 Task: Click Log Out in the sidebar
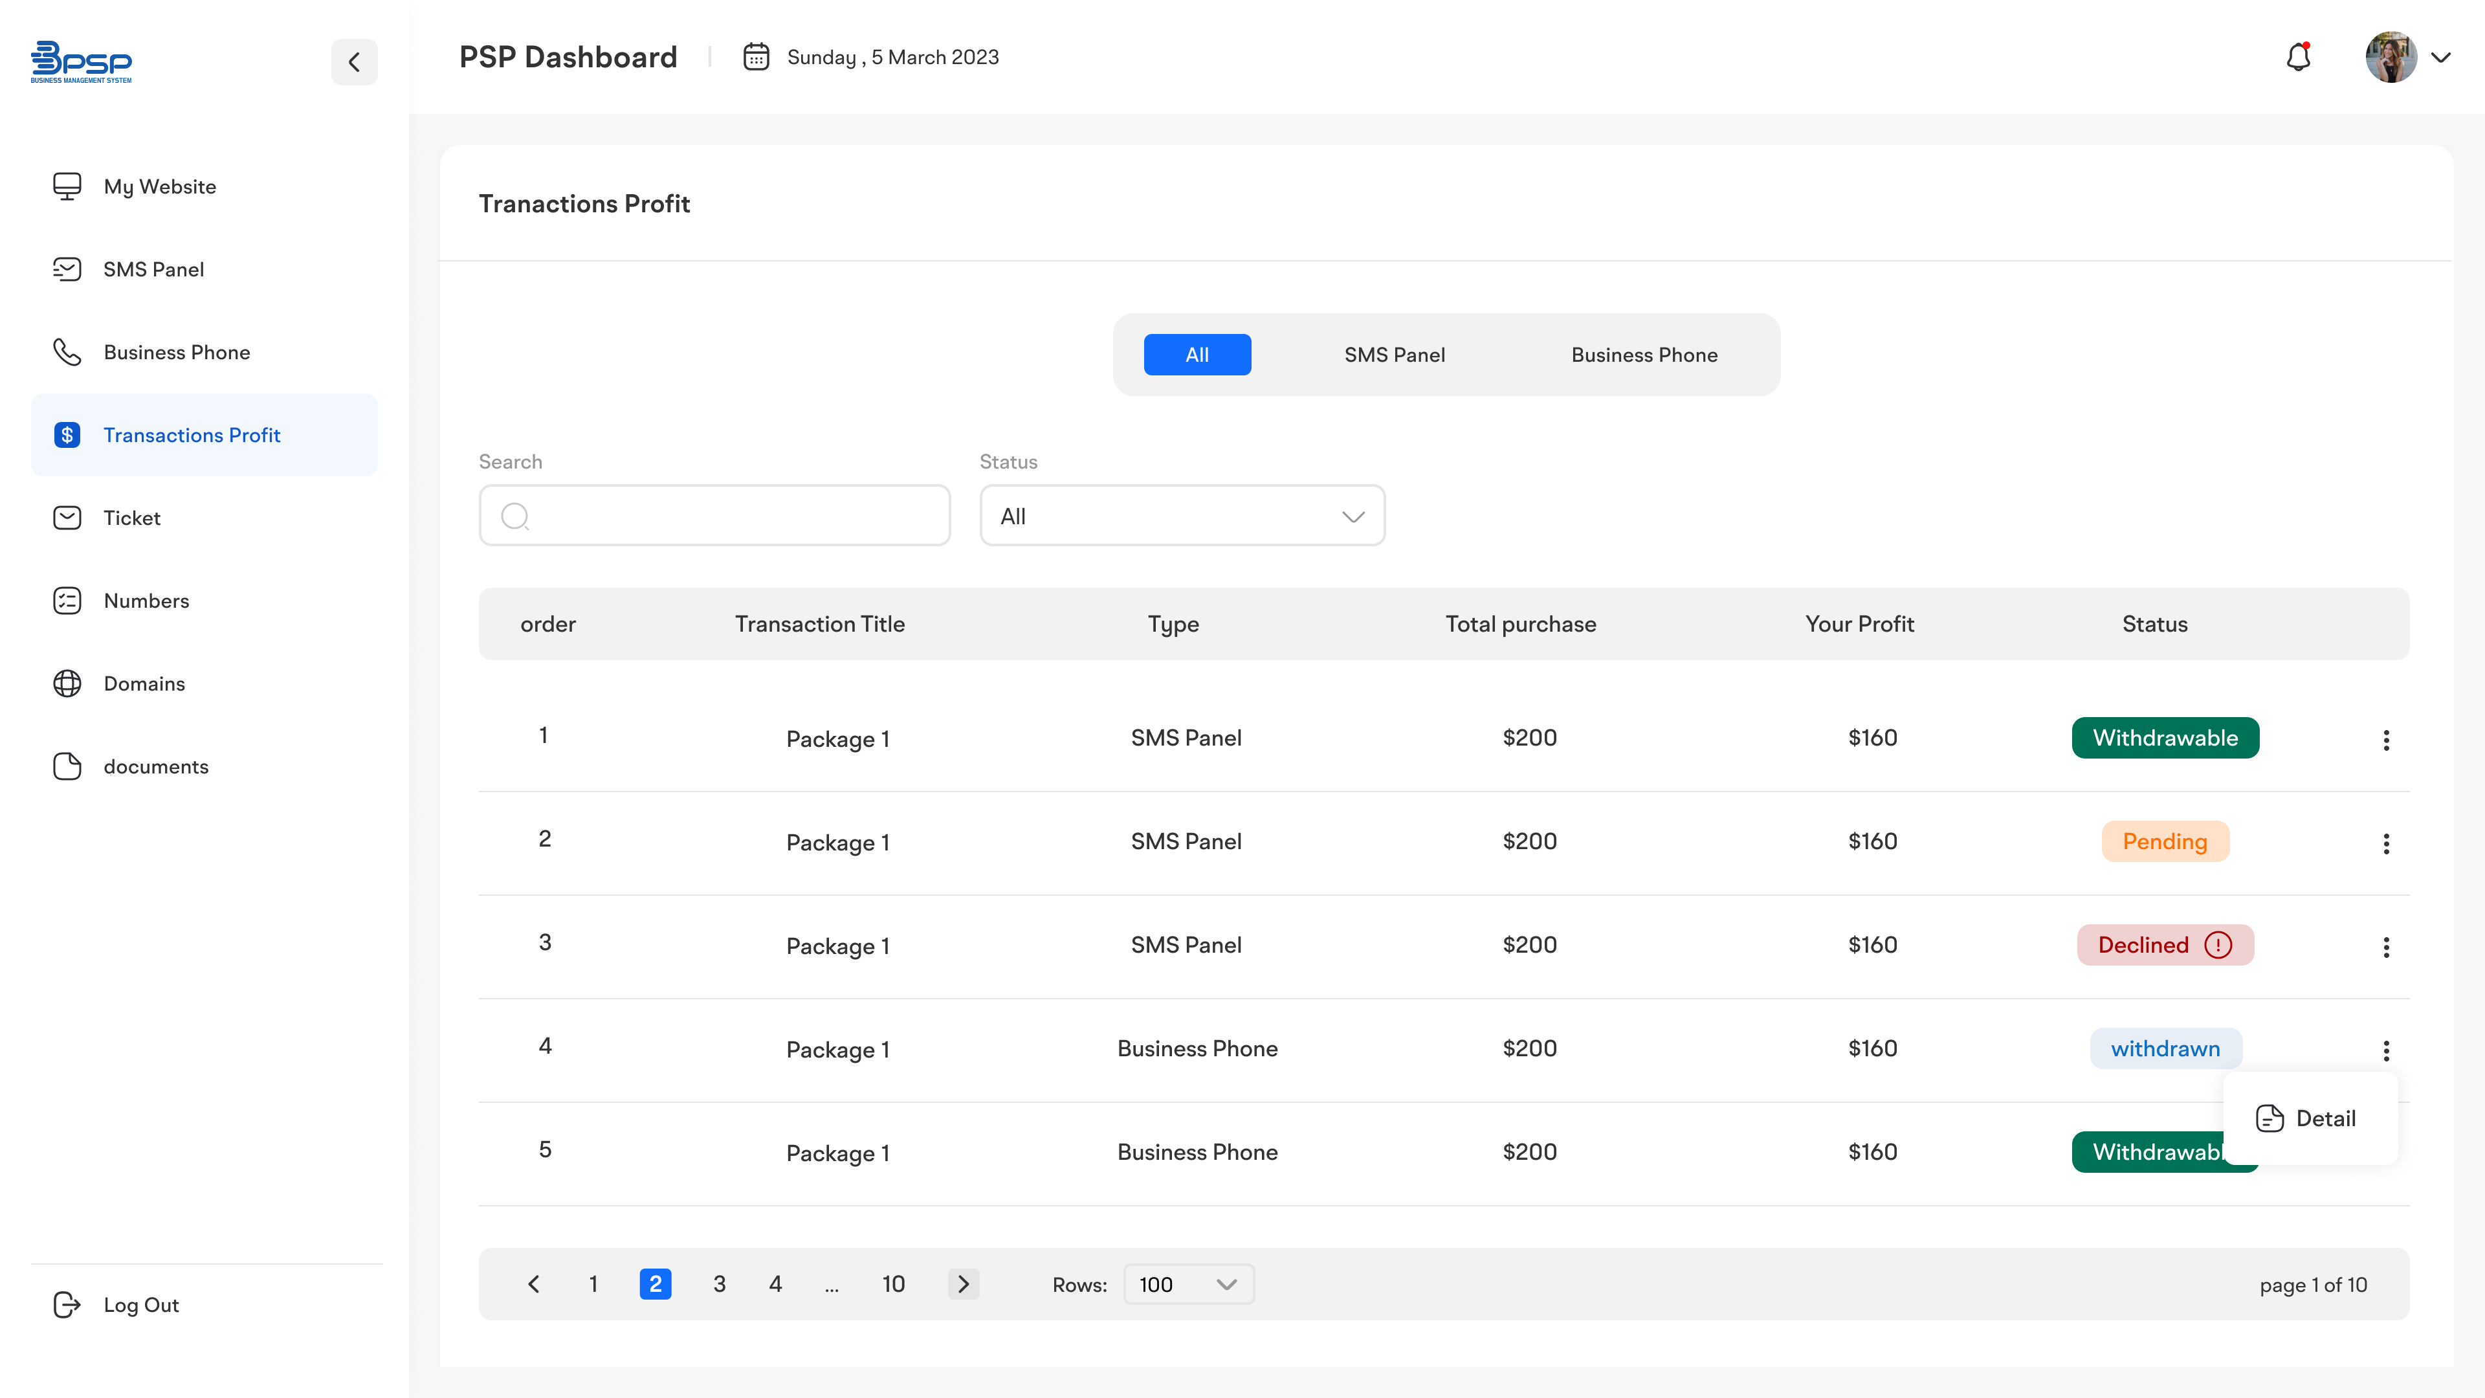[141, 1304]
